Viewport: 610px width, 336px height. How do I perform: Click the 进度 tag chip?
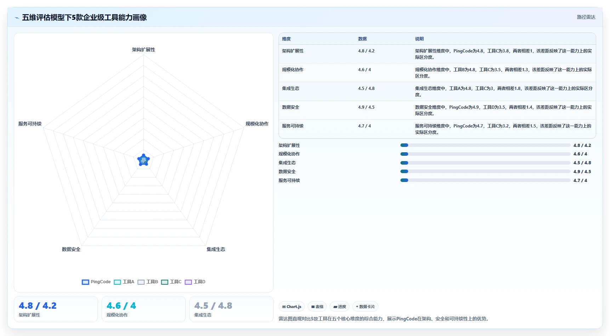(340, 307)
